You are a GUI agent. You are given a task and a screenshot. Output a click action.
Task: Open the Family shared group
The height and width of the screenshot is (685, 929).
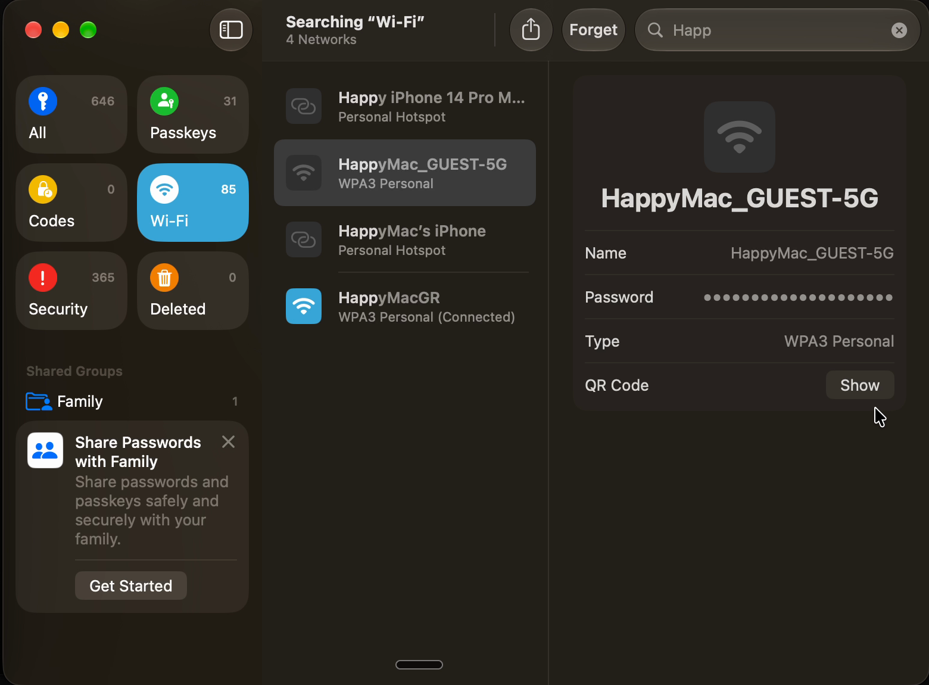pos(132,401)
